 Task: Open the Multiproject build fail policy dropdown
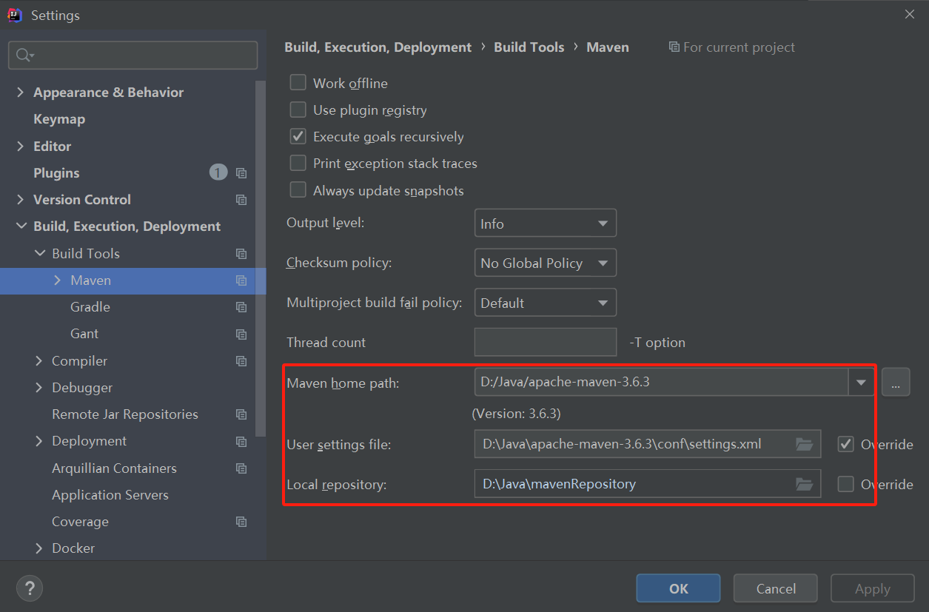545,303
